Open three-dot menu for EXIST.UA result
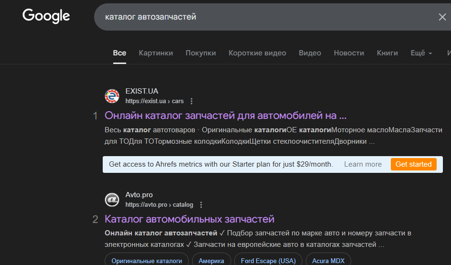Image resolution: width=451 pixels, height=265 pixels. coord(192,101)
